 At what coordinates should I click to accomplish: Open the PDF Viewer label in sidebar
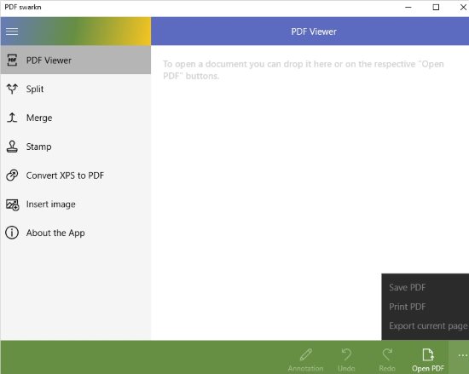[49, 60]
